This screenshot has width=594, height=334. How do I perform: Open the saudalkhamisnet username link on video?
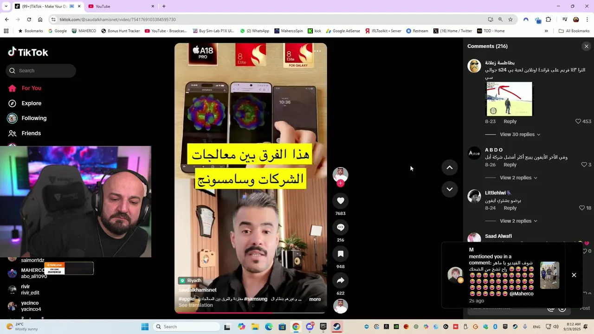point(198,290)
